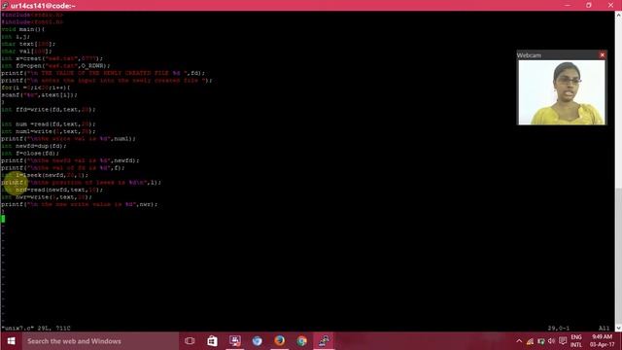Image resolution: width=622 pixels, height=350 pixels.
Task: Click the 'l=lseek(newfd' code line
Action: 45,175
